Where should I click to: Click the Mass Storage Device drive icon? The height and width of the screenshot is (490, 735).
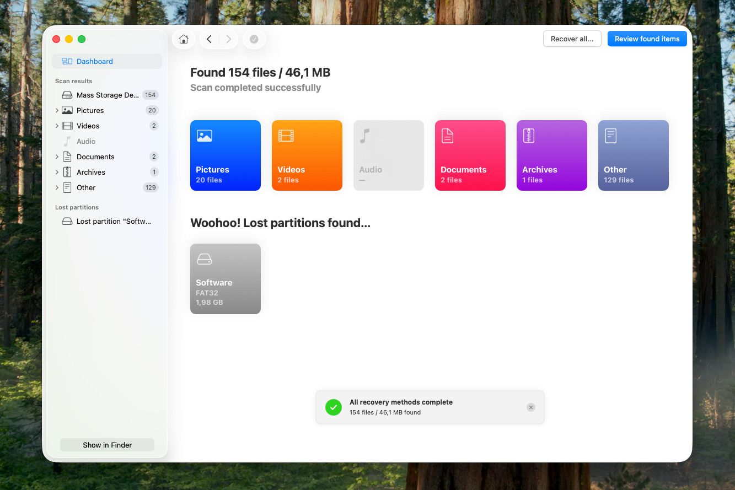point(67,95)
